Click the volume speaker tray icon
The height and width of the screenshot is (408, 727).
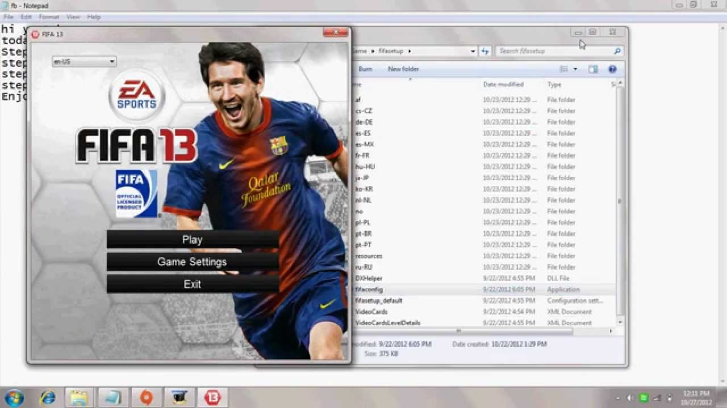pos(630,398)
